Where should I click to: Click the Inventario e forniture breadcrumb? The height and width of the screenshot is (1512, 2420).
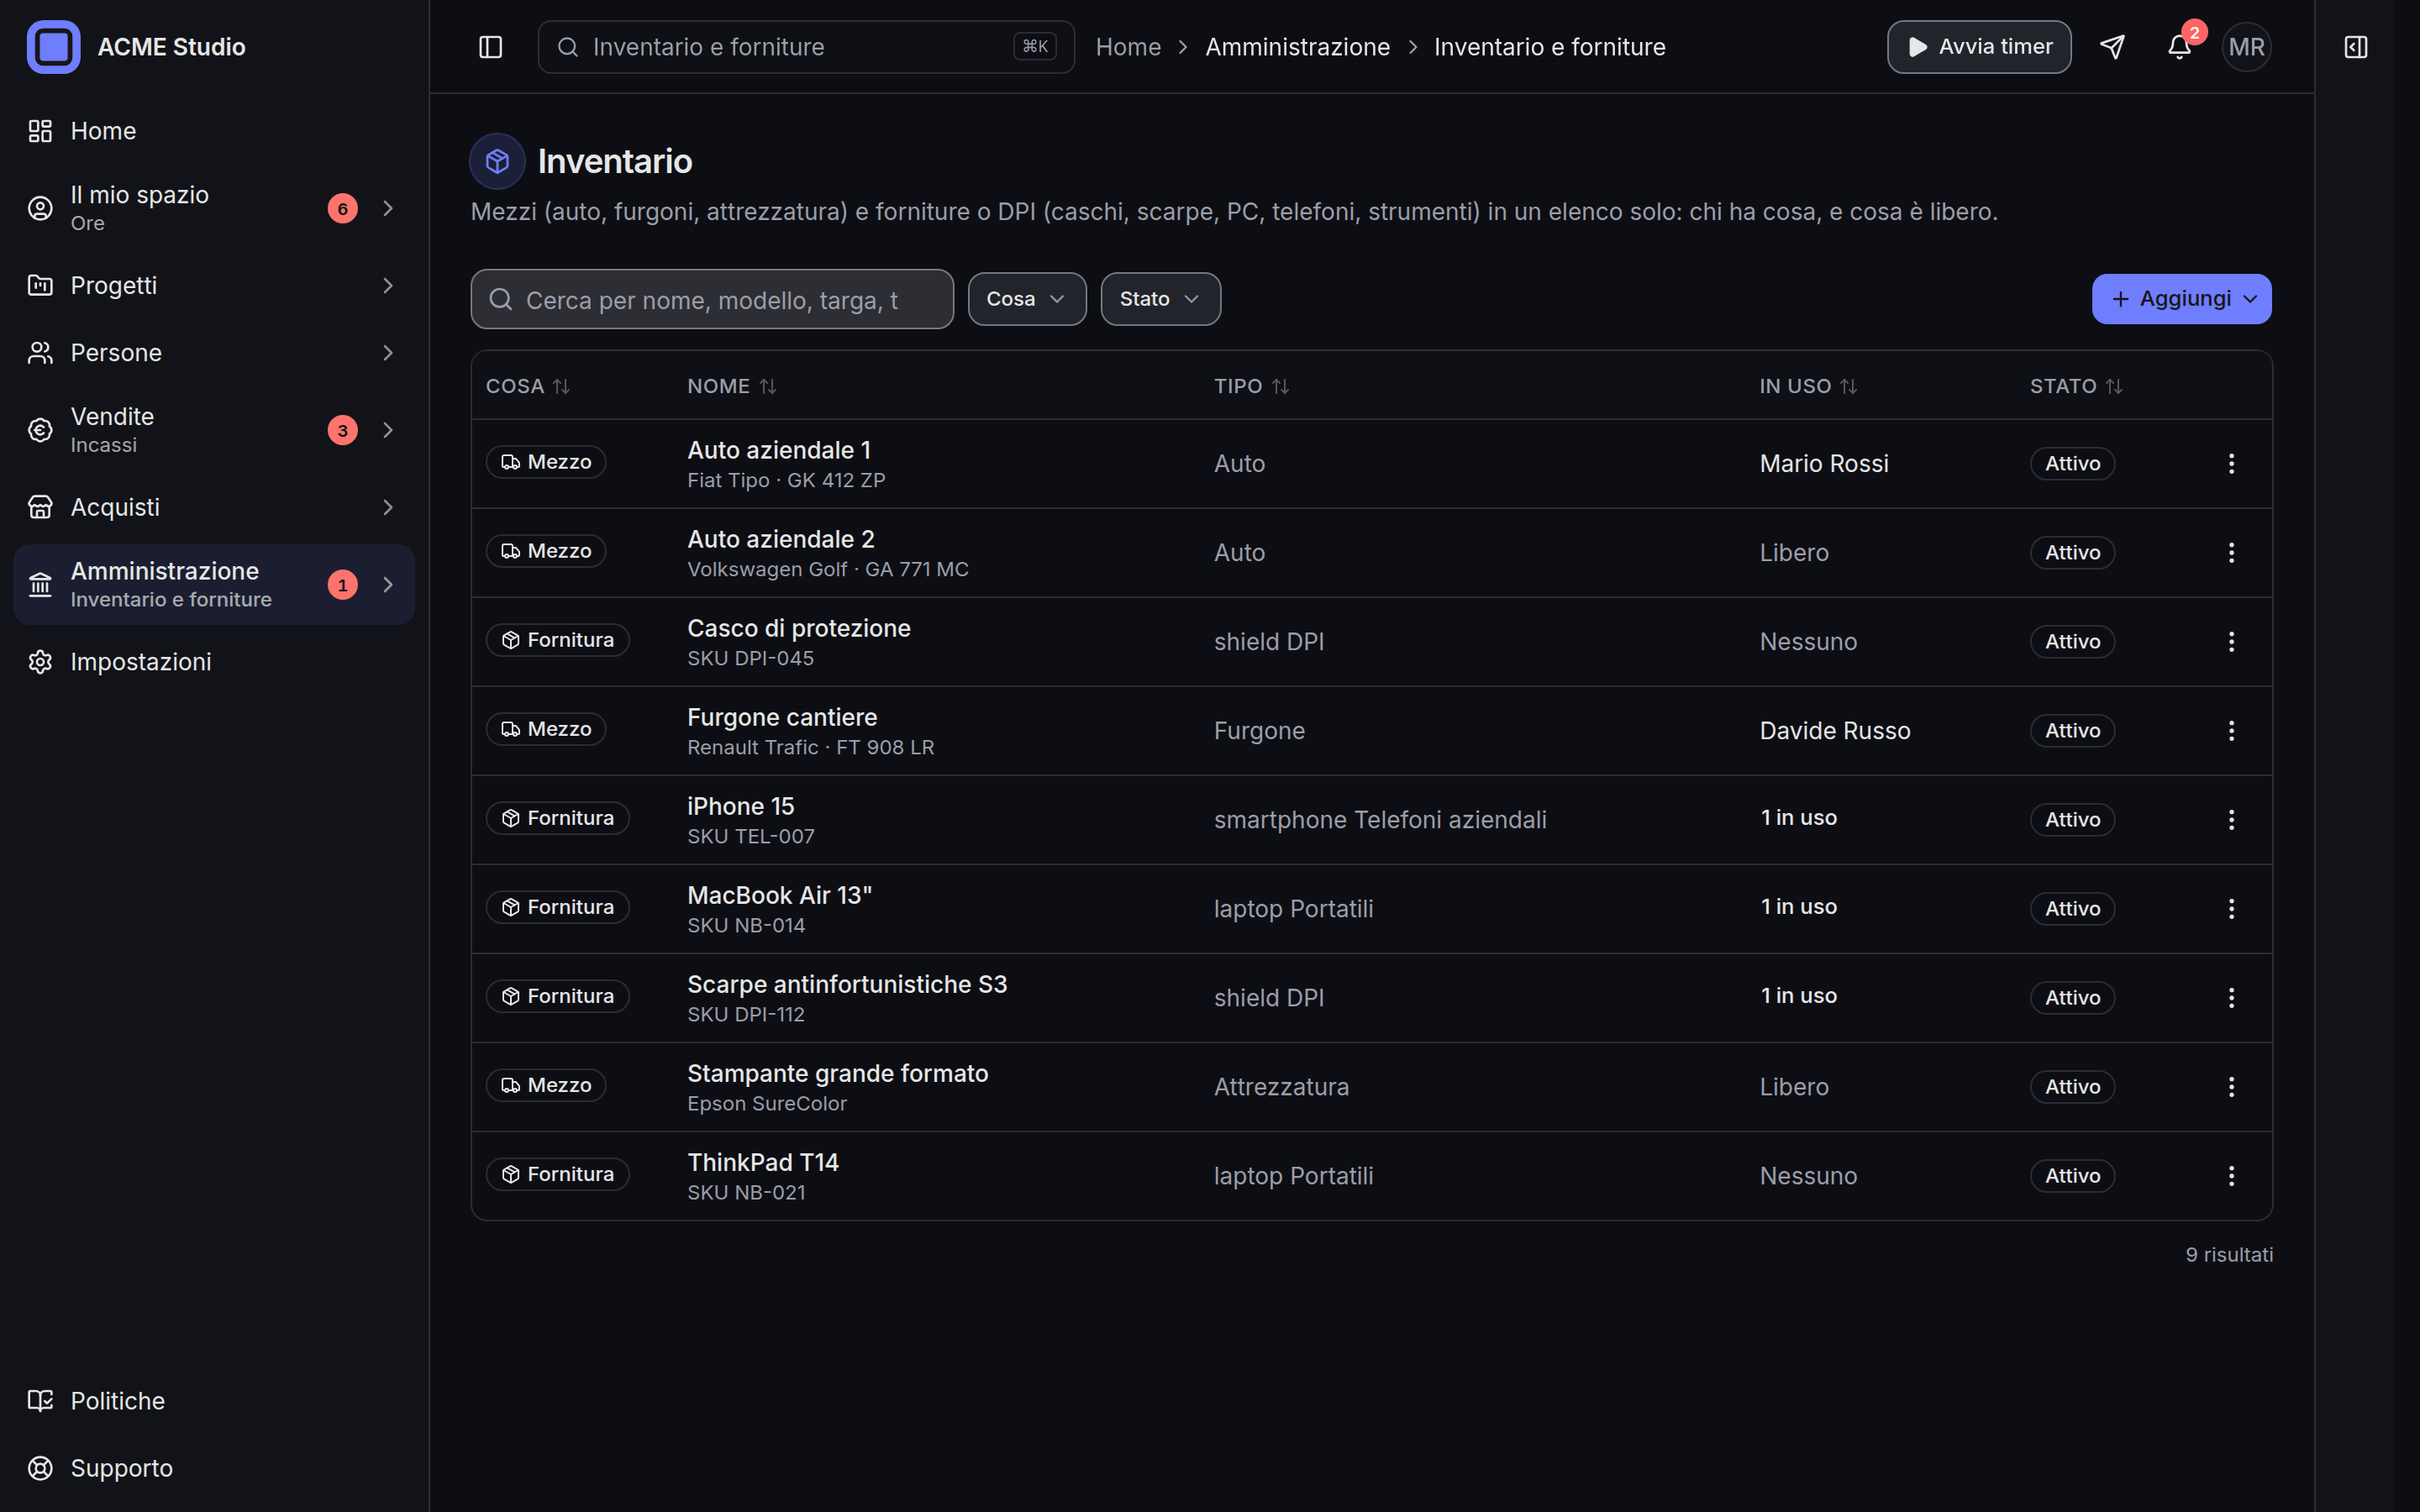1549,47
